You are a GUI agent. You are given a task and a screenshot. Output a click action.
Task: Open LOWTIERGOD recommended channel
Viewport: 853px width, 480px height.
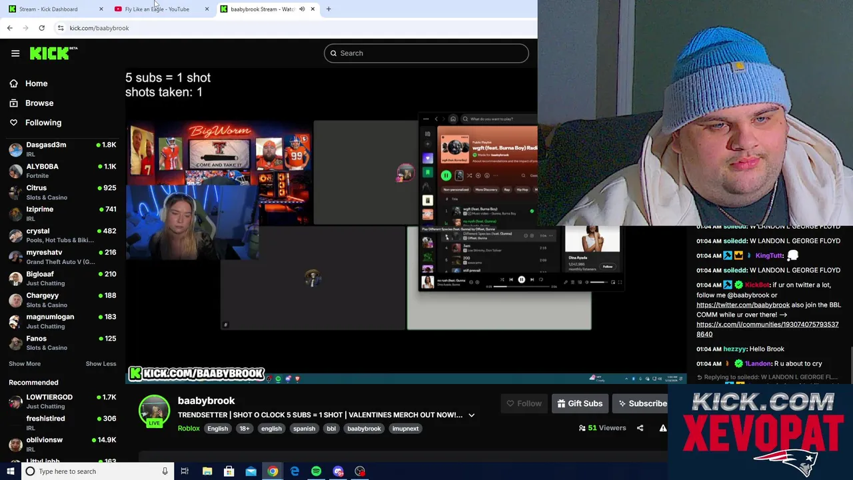coord(63,401)
